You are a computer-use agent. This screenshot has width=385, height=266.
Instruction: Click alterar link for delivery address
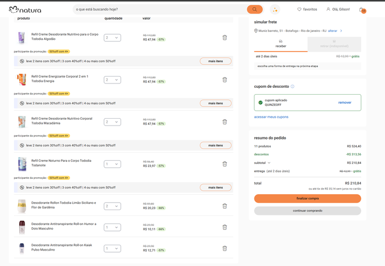click(x=333, y=31)
